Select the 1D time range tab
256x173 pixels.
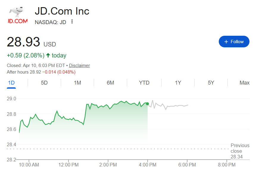point(11,83)
